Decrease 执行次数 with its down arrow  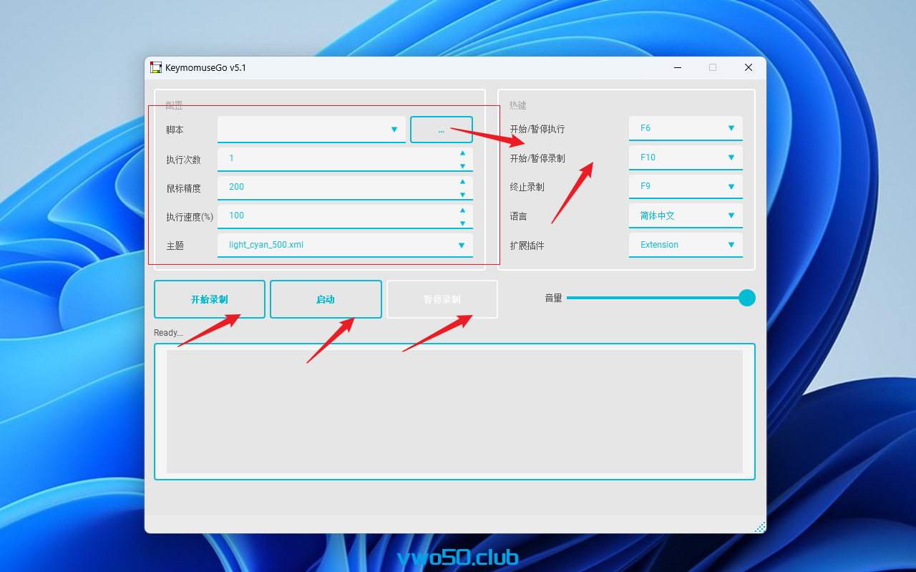pos(462,166)
